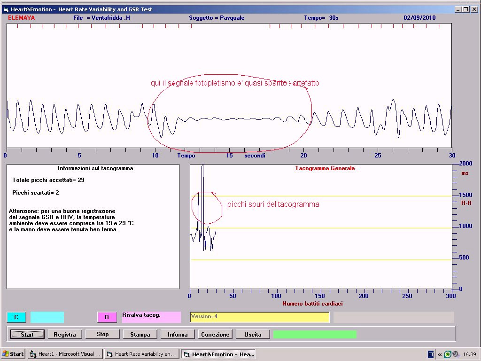The height and width of the screenshot is (361, 481).
Task: Click the Stampa print button
Action: [140, 334]
